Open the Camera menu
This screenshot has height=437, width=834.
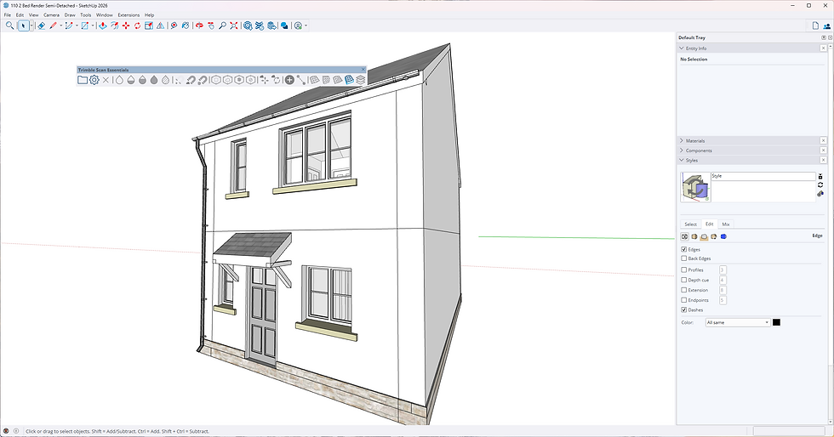click(x=52, y=15)
